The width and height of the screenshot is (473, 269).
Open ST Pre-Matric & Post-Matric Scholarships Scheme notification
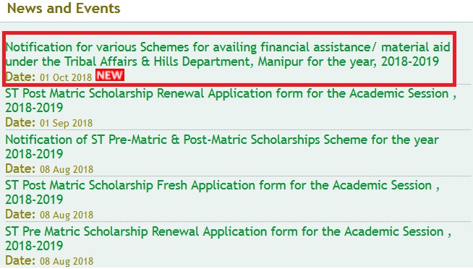pyautogui.click(x=222, y=147)
